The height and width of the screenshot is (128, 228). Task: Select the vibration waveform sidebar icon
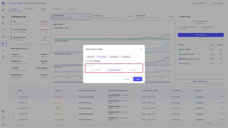click(3, 43)
